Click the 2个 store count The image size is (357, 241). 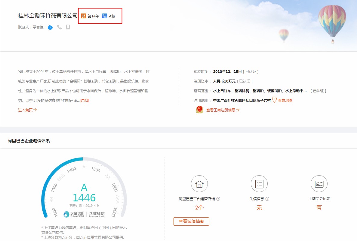point(199,208)
